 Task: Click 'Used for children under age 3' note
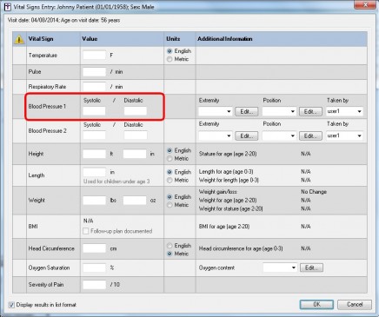tap(116, 182)
